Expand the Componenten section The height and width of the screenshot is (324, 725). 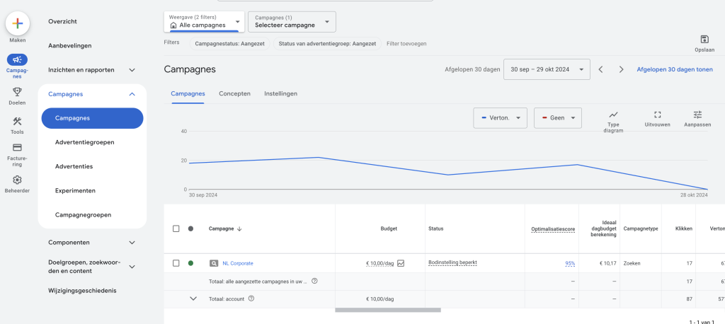(x=132, y=243)
